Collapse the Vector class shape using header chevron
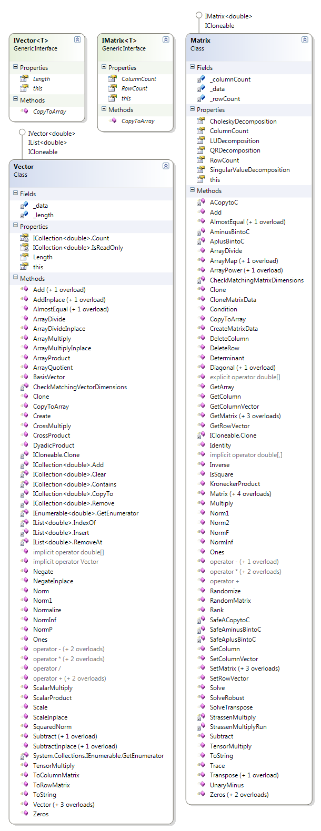Image resolution: width=321 pixels, height=831 pixels. 166,166
